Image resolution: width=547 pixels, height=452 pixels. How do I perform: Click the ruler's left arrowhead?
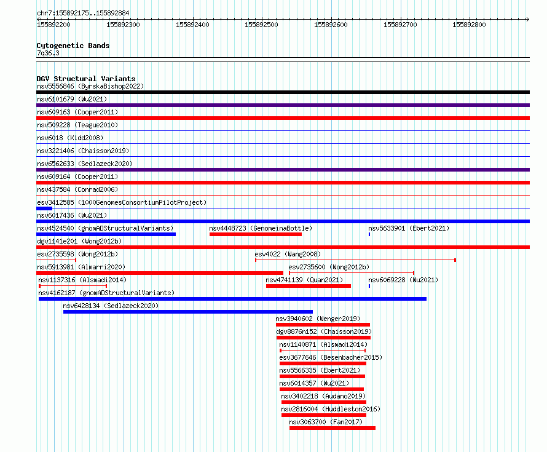[x=38, y=19]
